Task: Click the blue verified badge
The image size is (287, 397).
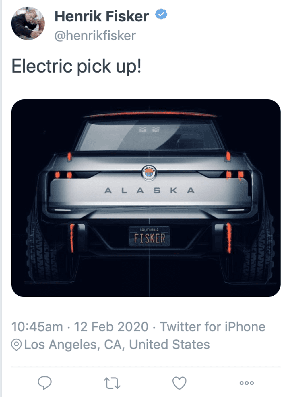Action: [161, 15]
